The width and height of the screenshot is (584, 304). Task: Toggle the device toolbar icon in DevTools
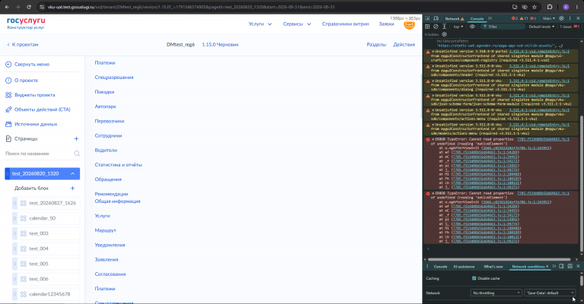(436, 18)
